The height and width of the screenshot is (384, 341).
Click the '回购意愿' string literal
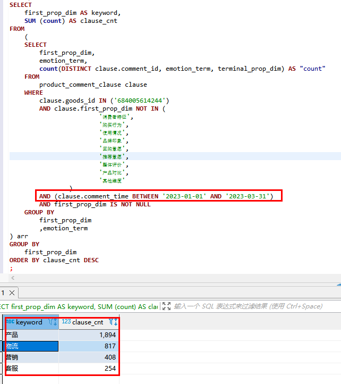(112, 149)
